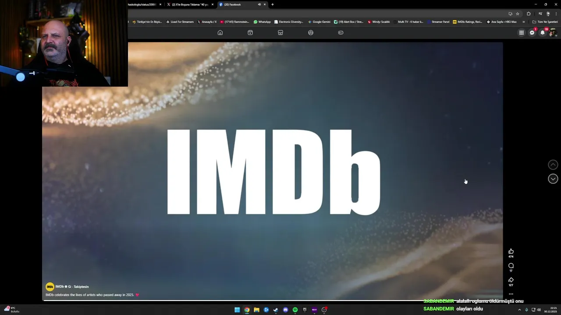The image size is (561, 315).
Task: Share the IMDb reel
Action: [511, 280]
